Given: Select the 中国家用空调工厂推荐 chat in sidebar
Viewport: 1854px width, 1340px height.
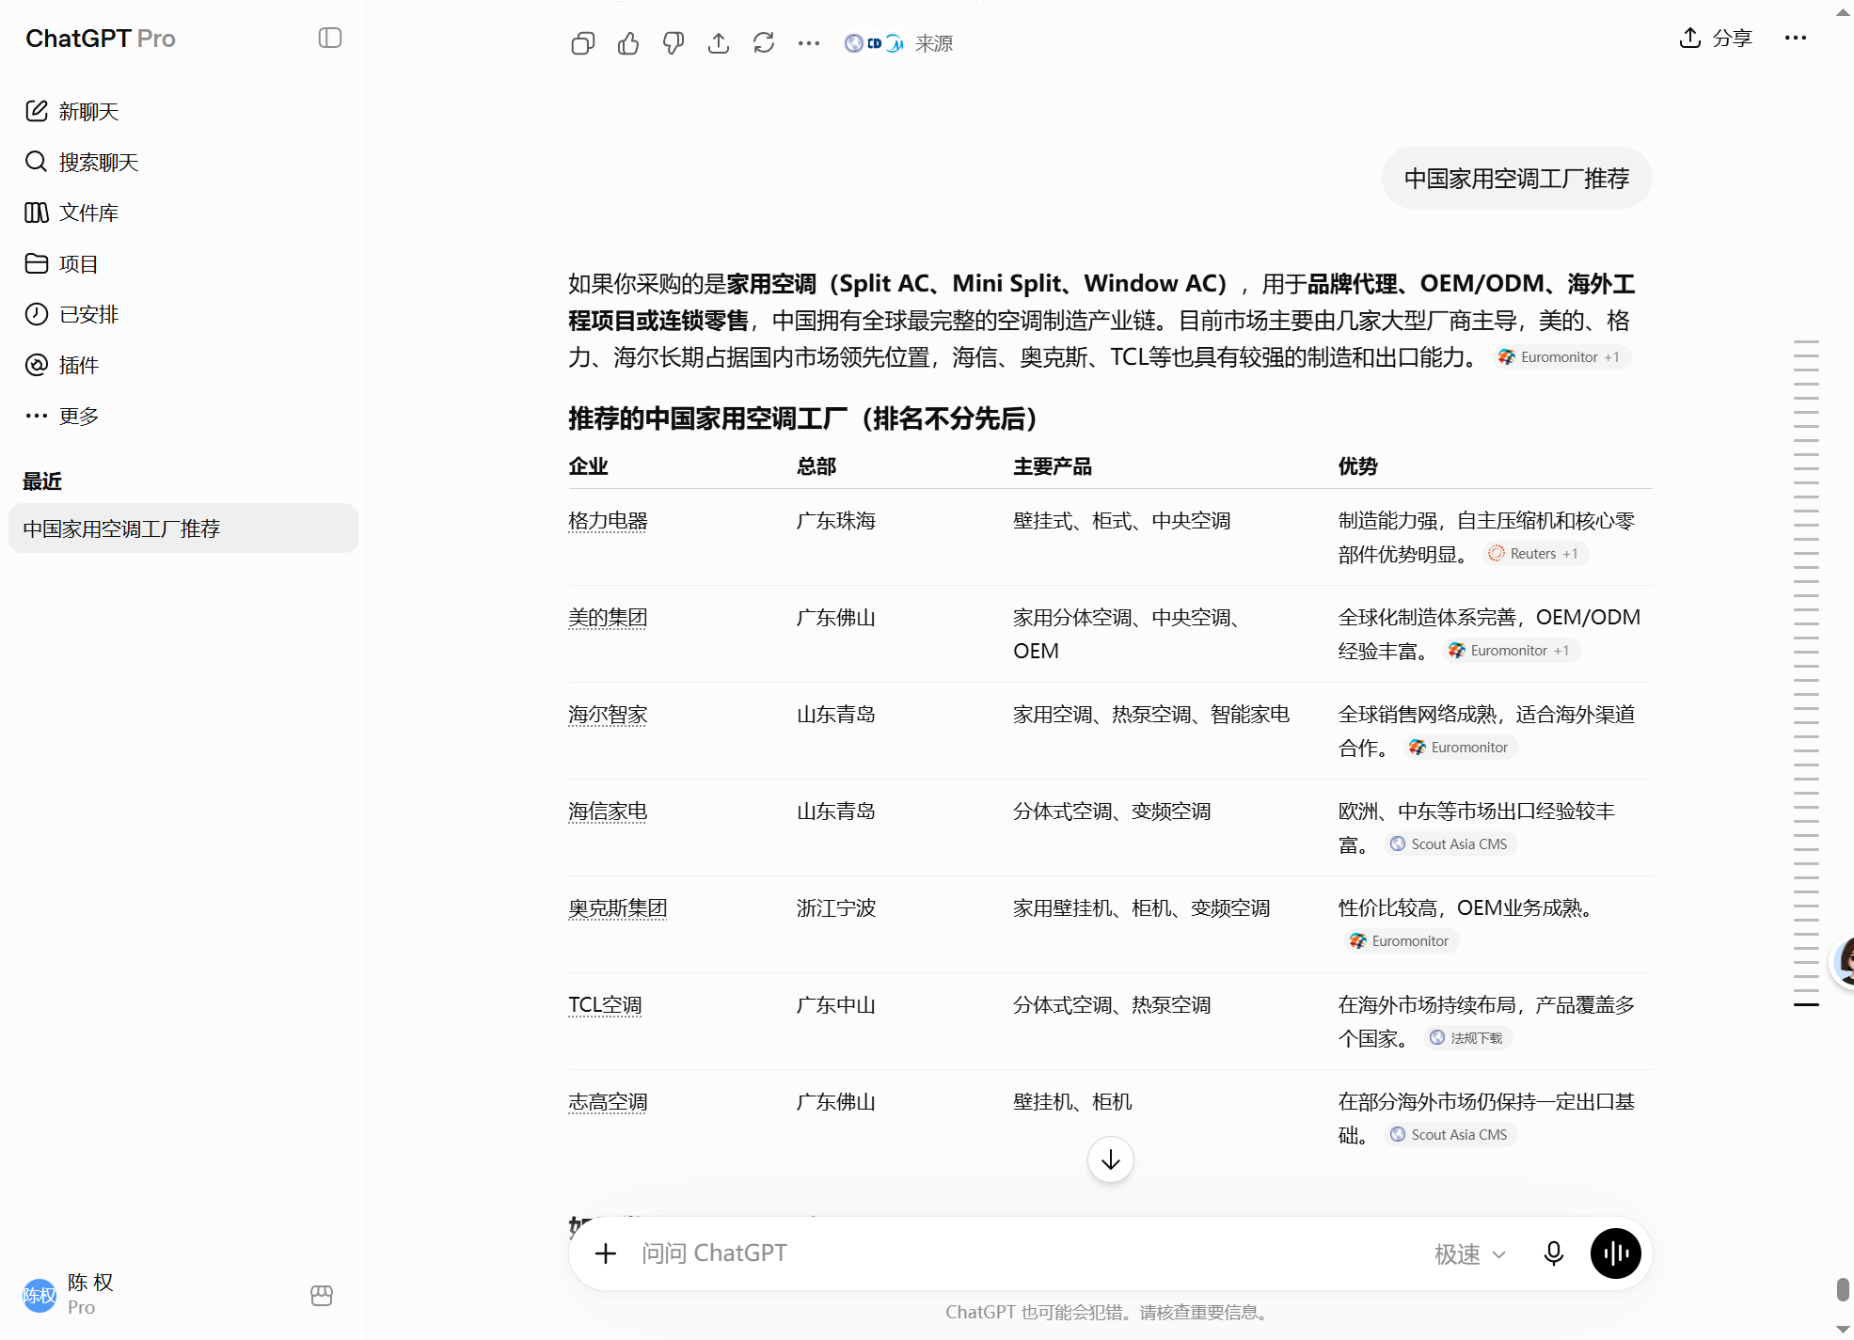Looking at the screenshot, I should tap(183, 528).
